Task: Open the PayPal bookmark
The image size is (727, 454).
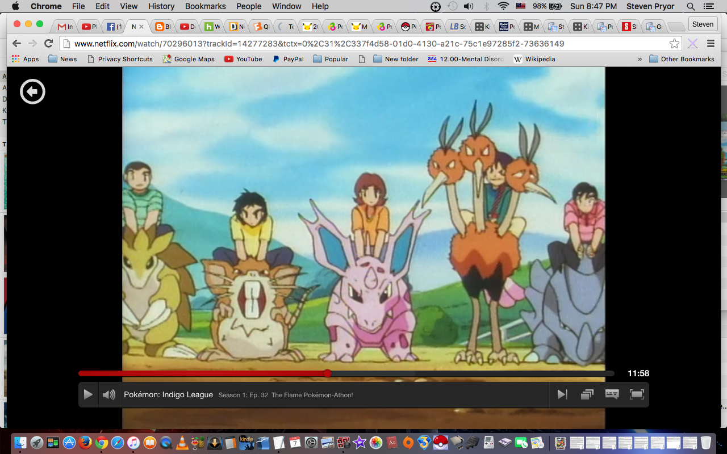Action: coord(288,59)
